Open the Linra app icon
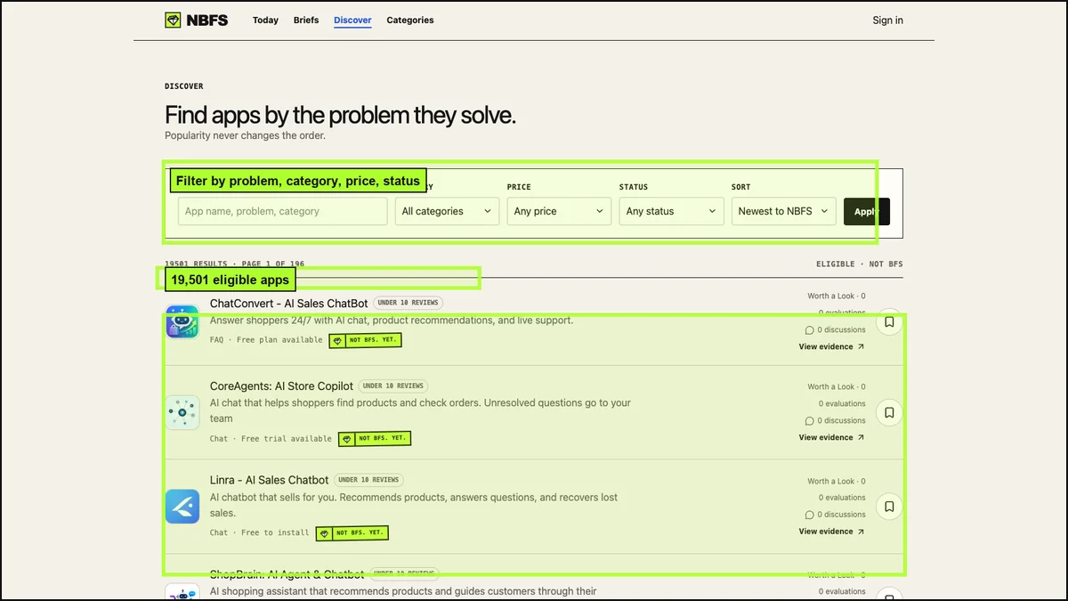 (182, 507)
